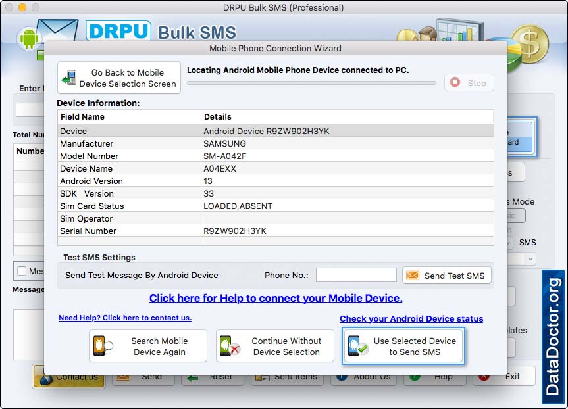
Task: Open the dropdown arrow below SMS label
Action: pyautogui.click(x=530, y=259)
